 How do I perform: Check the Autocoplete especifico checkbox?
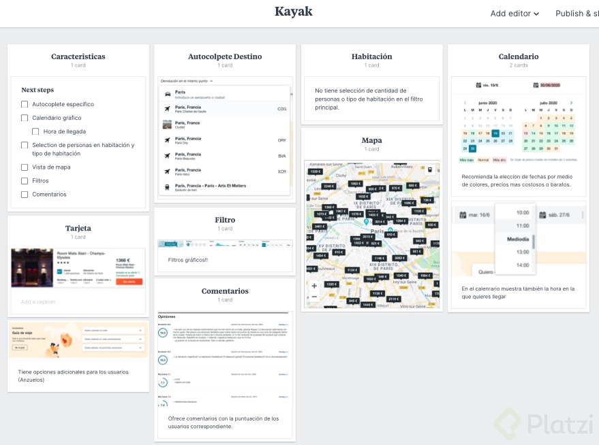point(25,104)
